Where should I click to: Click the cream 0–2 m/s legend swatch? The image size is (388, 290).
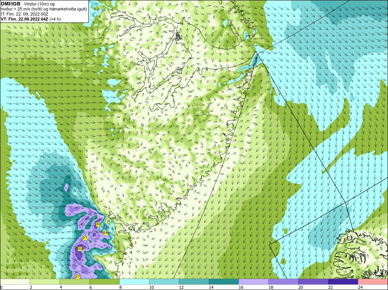coord(15,282)
